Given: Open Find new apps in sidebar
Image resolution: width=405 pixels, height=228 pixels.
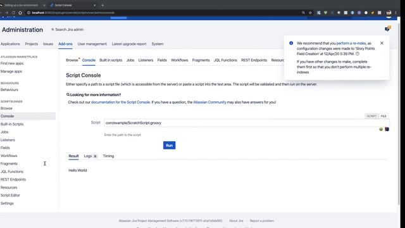Looking at the screenshot, I should tap(12, 63).
